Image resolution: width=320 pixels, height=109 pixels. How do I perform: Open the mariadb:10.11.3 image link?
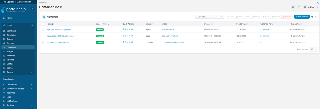coord(168,29)
